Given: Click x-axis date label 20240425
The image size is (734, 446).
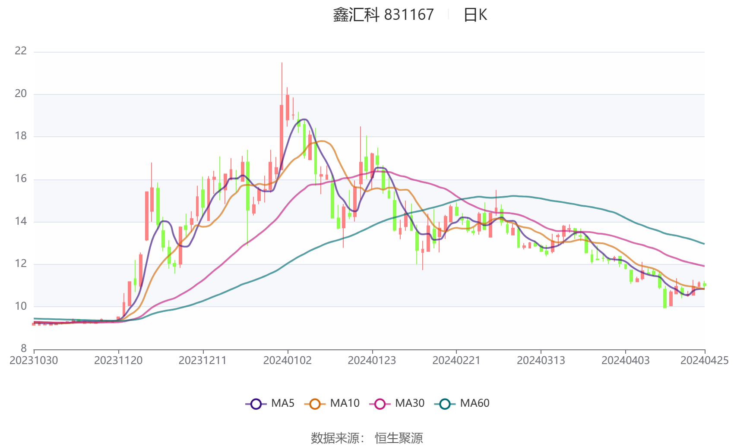Looking at the screenshot, I should coord(705,361).
